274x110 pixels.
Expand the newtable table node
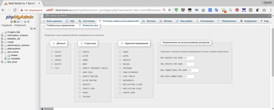point(5,59)
